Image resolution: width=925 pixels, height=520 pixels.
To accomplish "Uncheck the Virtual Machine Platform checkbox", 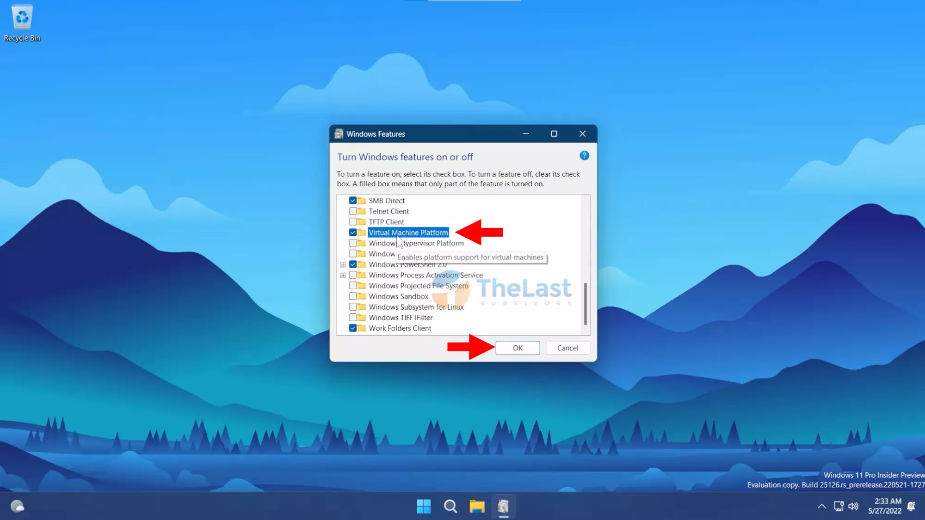I will tap(353, 232).
